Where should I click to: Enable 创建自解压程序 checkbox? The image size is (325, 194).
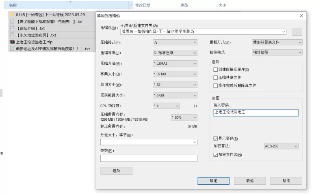tap(216, 70)
